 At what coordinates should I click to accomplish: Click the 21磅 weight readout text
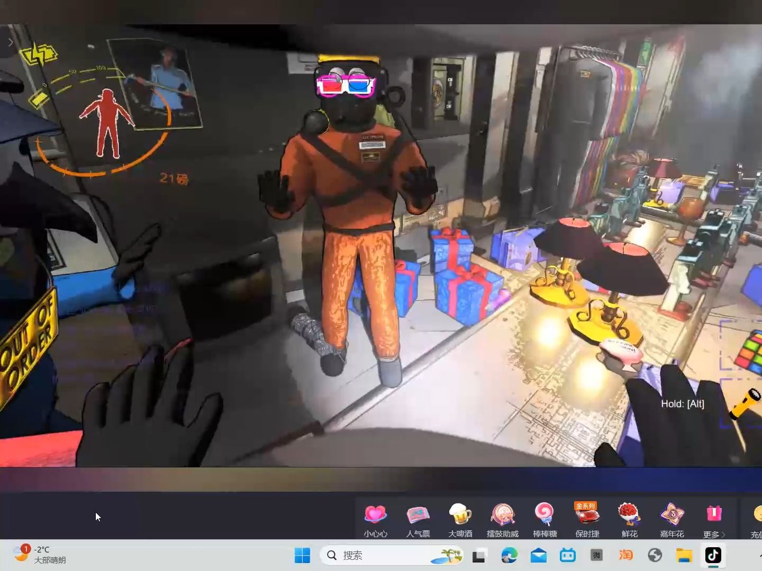174,179
